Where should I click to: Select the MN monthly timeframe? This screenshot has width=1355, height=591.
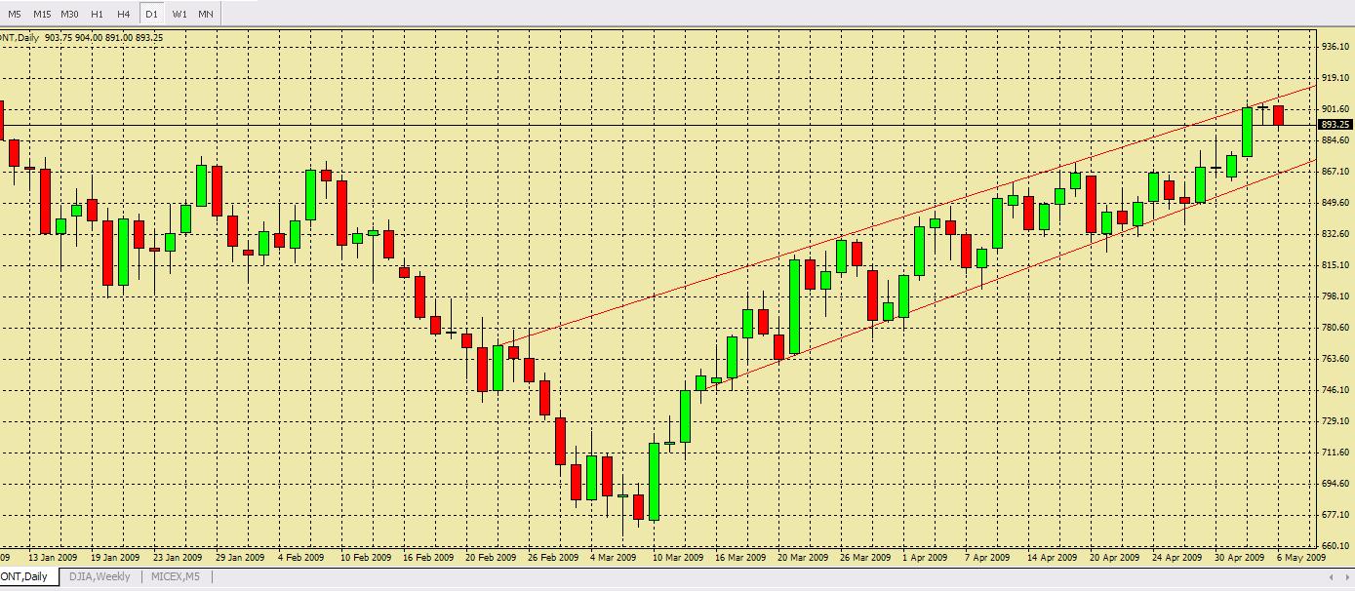[206, 14]
